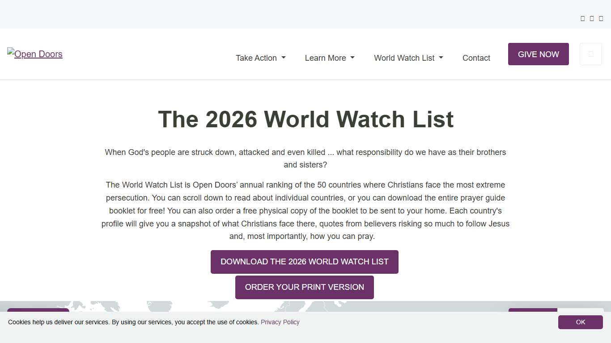The width and height of the screenshot is (611, 343).
Task: Click the rightmost social icon in the top bar
Action: 601,18
